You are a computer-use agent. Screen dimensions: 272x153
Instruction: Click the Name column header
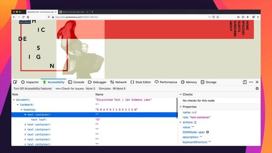tap(99, 94)
